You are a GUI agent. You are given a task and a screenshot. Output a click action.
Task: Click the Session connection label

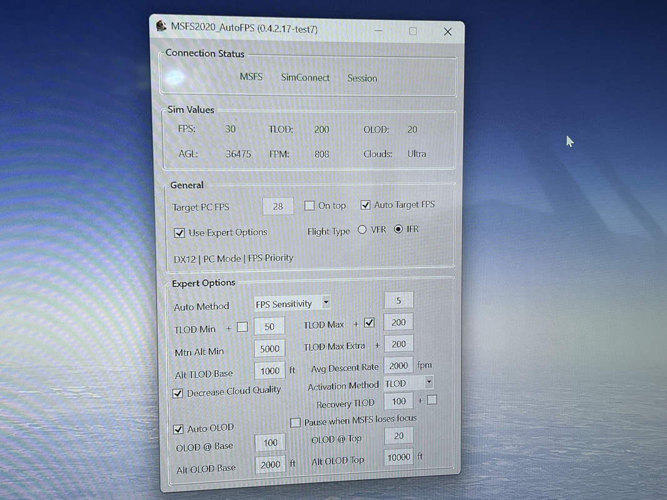(x=362, y=78)
